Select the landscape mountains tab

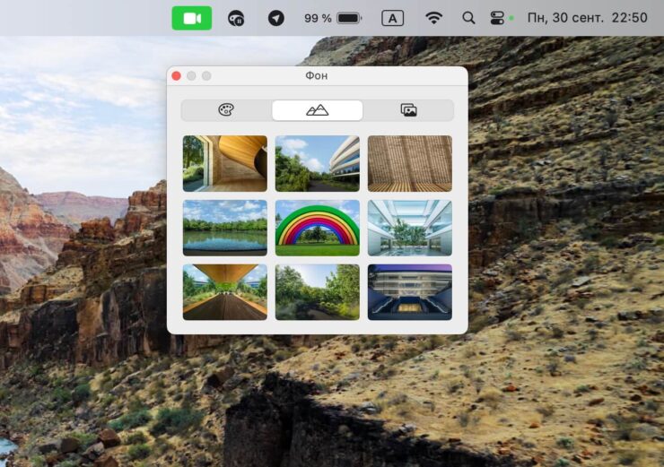pos(317,110)
